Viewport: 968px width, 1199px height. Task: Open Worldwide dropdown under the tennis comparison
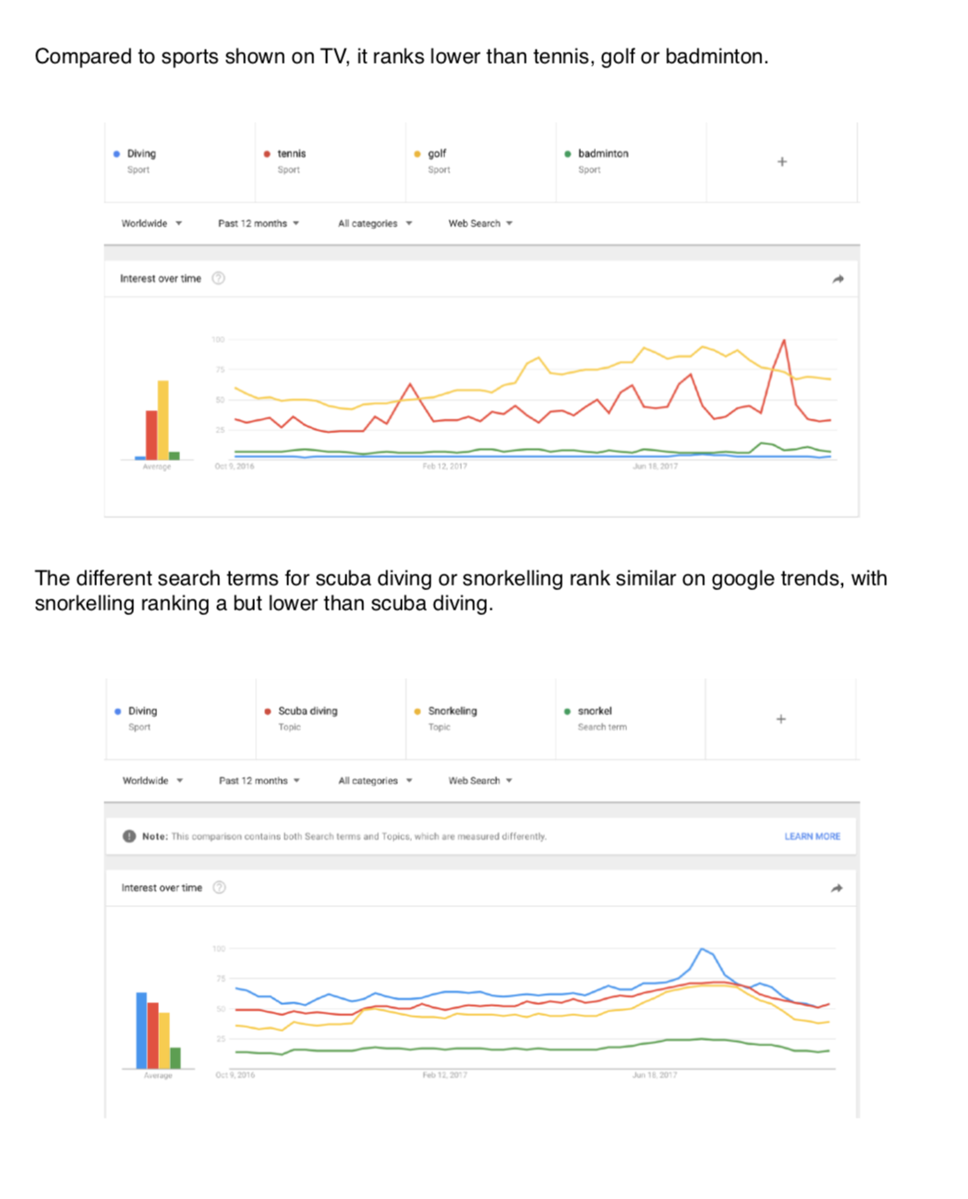[x=151, y=224]
